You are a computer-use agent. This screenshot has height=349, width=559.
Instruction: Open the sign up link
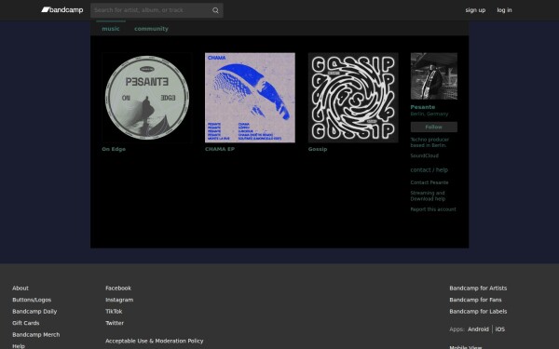[x=475, y=10]
